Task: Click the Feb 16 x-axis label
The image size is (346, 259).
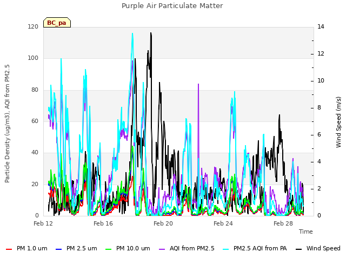Action: pos(103,223)
